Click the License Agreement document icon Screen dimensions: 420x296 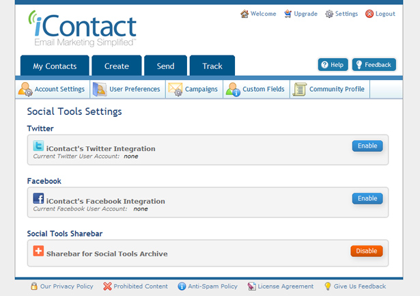(x=251, y=286)
